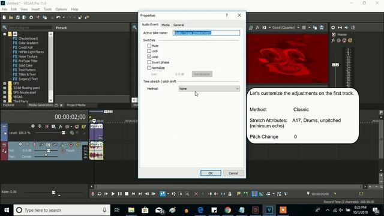Toggle Mute icon on video track 1
The height and width of the screenshot is (216, 384).
[77, 127]
